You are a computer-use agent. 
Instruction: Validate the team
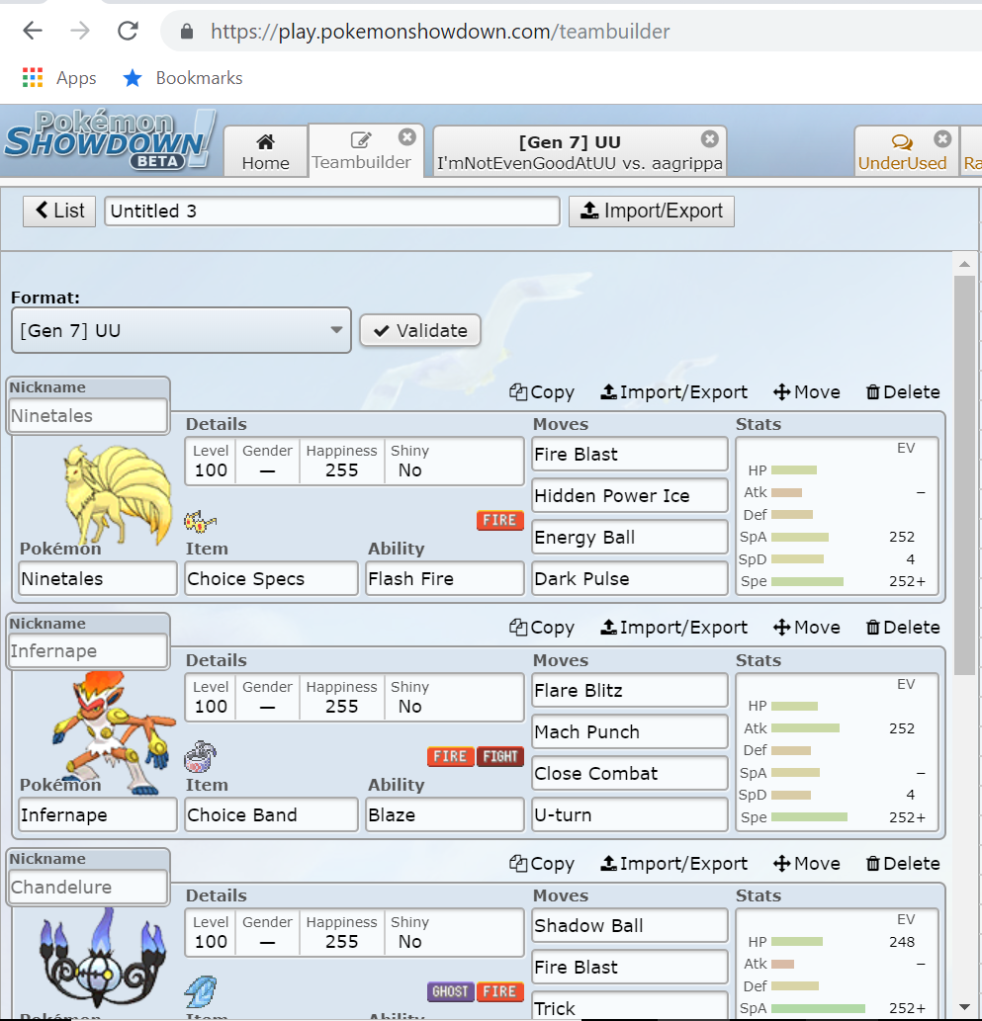(420, 331)
